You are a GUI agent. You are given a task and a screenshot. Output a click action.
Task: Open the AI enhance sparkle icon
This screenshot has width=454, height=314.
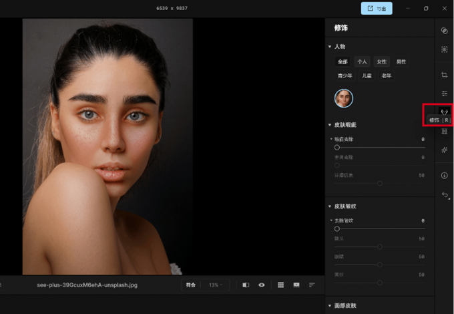click(x=444, y=150)
